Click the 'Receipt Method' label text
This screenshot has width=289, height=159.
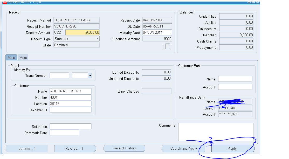pyautogui.click(x=39, y=20)
